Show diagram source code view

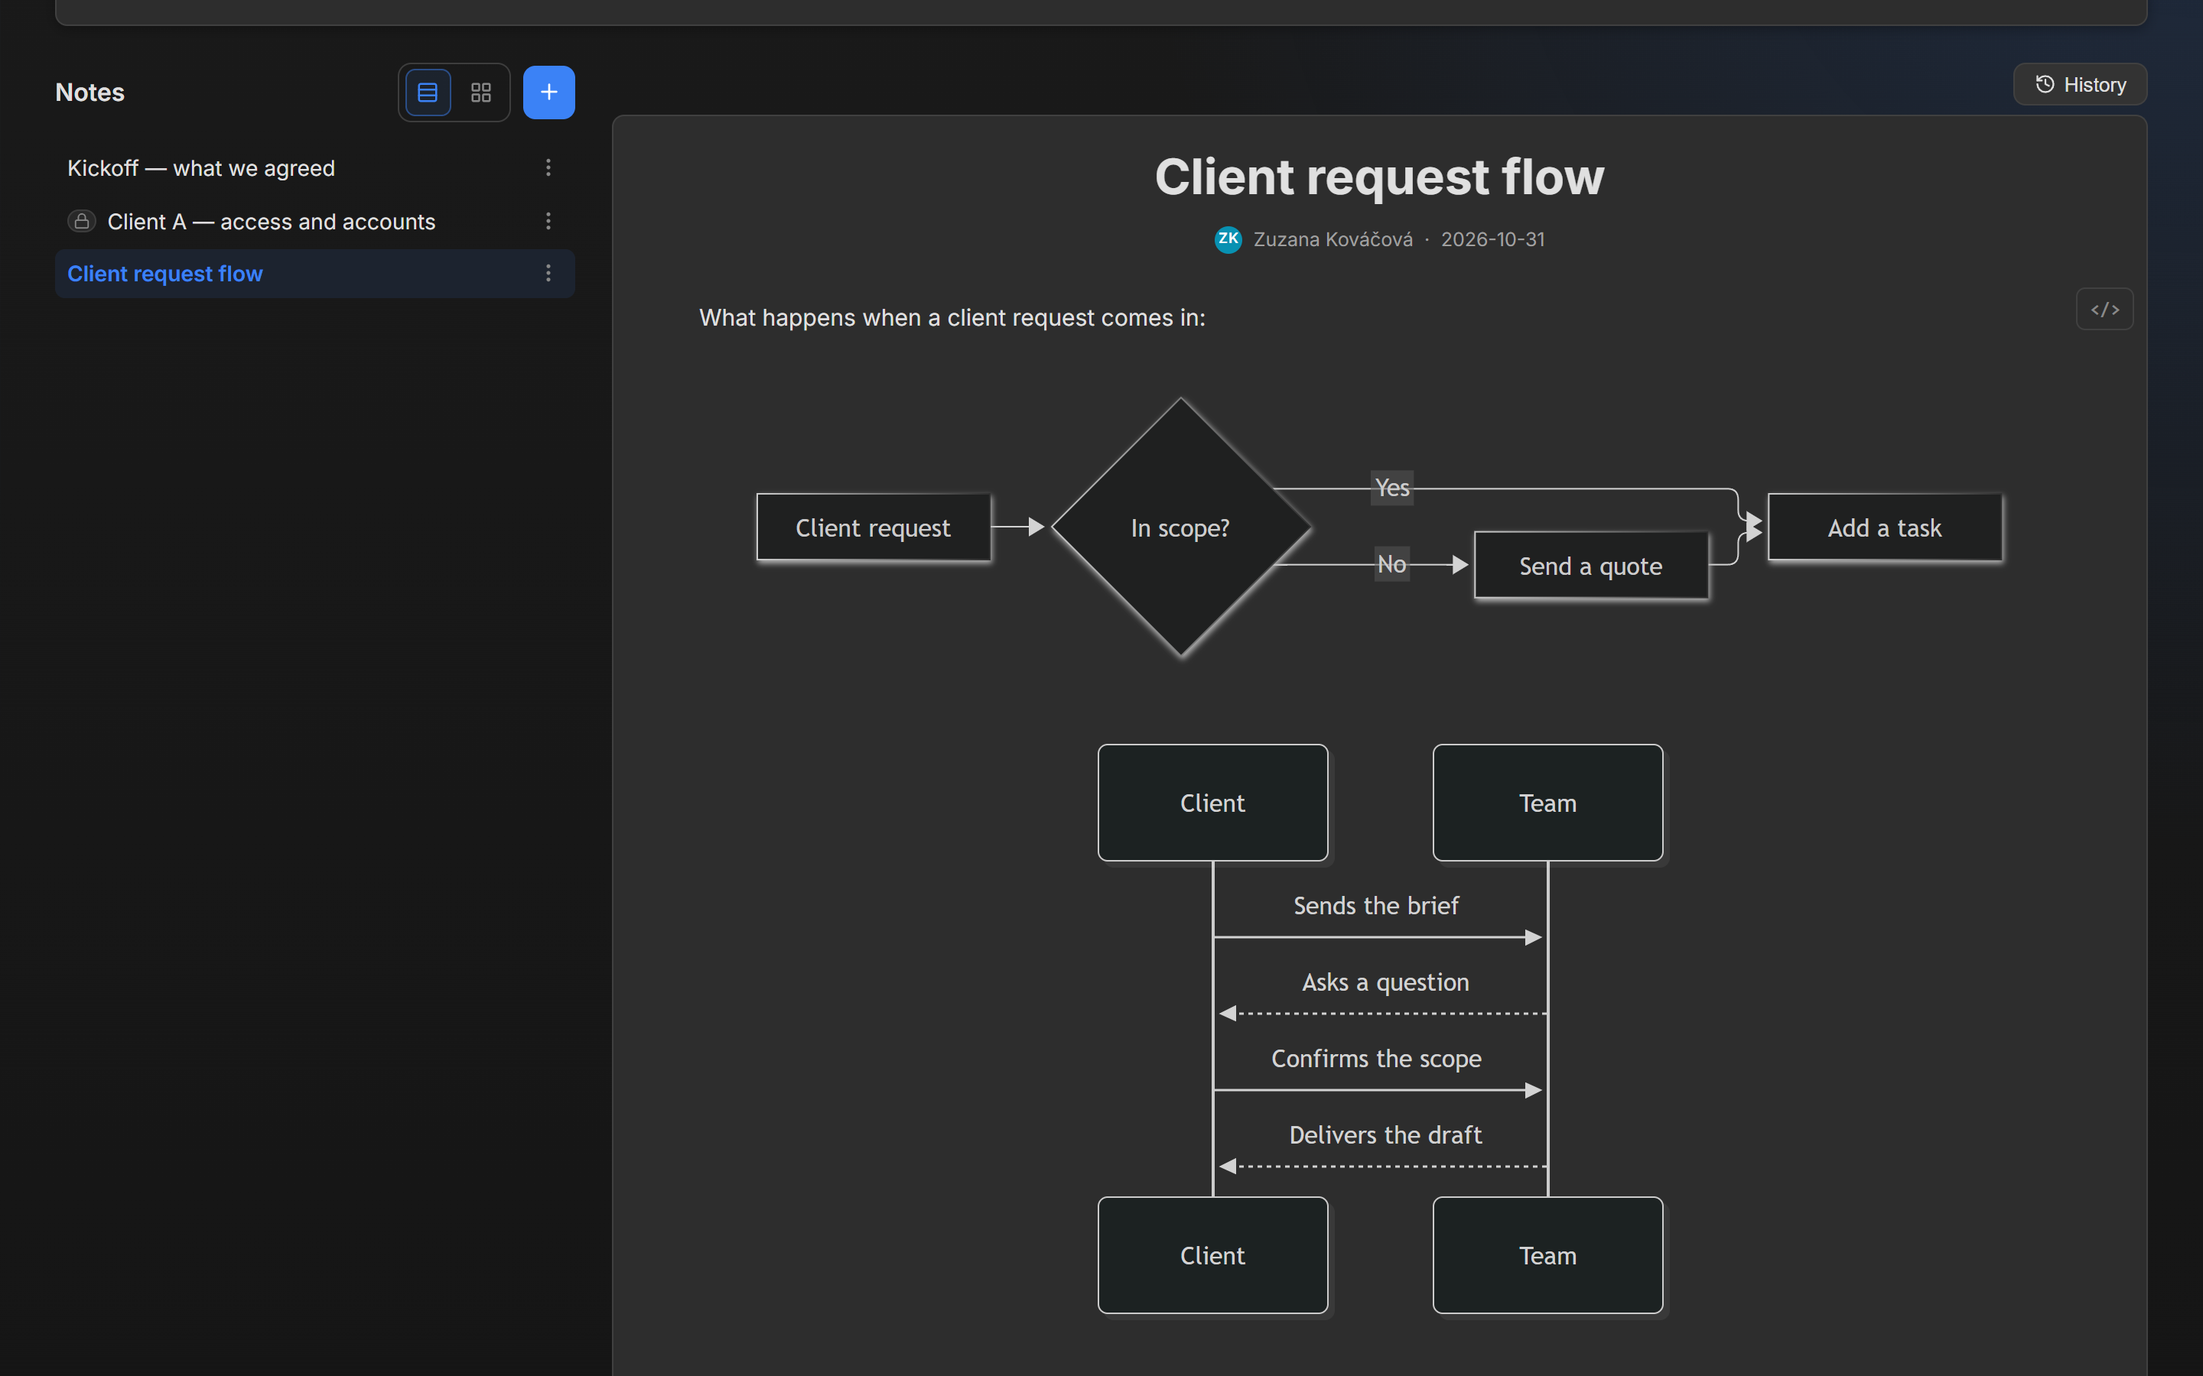[2104, 310]
